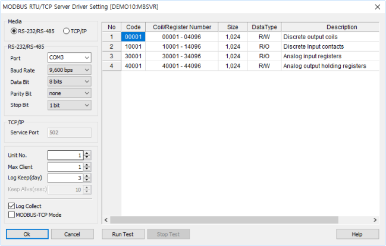Select the code cell 30001
This screenshot has width=386, height=246.
133,56
